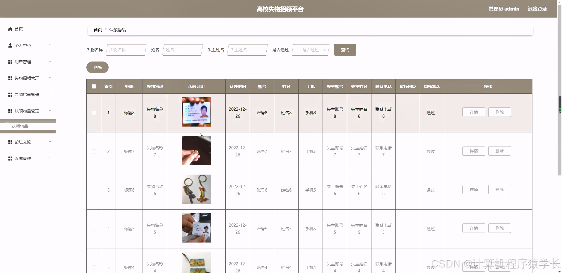Viewport: 562px width, 273px height.
Task: Expand the 系统管理 menu chevron
Action: point(50,158)
